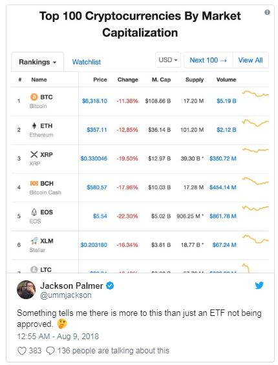Click the info icon at top right

pos(267,12)
